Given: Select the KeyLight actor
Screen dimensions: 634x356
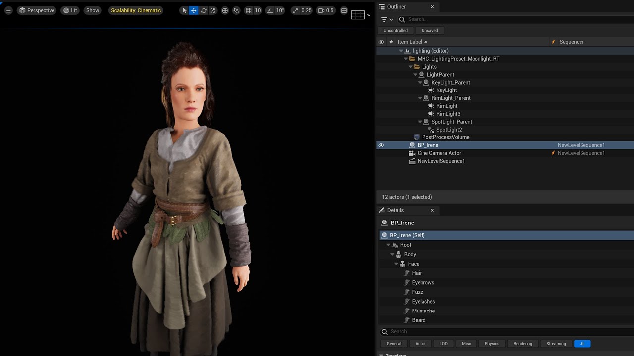Looking at the screenshot, I should [446, 90].
